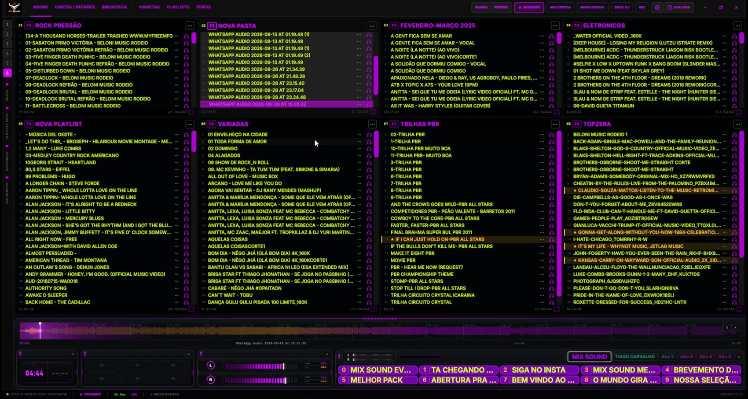The height and width of the screenshot is (399, 748).
Task: Open the PLAYLISTS tab
Action: [x=178, y=7]
